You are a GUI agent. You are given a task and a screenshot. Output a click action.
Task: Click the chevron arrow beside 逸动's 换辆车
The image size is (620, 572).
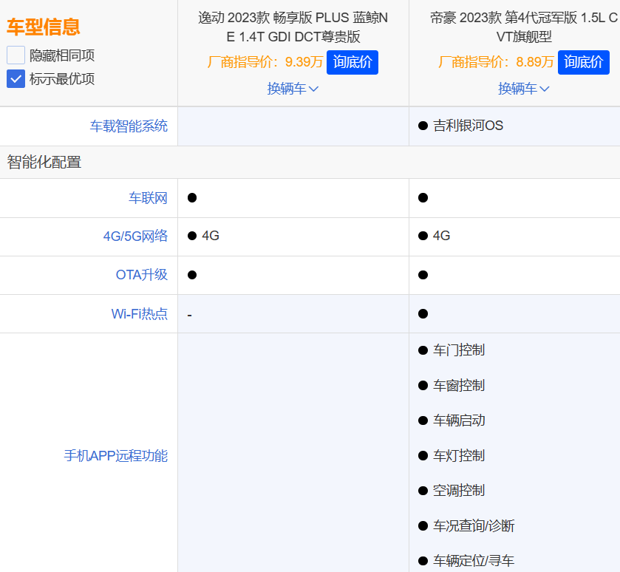(x=313, y=89)
